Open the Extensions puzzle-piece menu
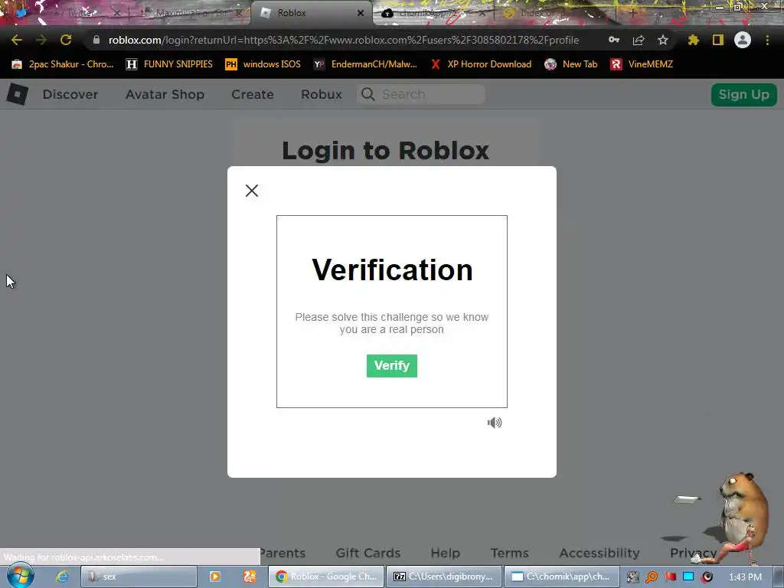 click(693, 40)
